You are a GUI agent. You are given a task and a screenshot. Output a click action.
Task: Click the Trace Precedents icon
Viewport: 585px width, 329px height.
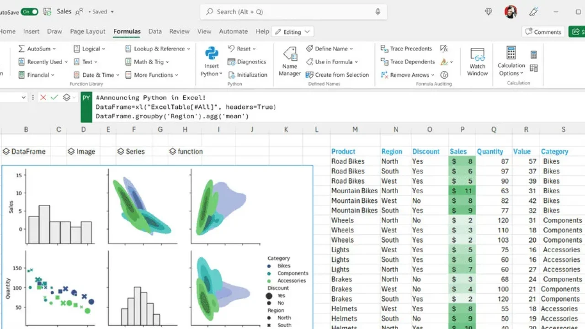(384, 48)
